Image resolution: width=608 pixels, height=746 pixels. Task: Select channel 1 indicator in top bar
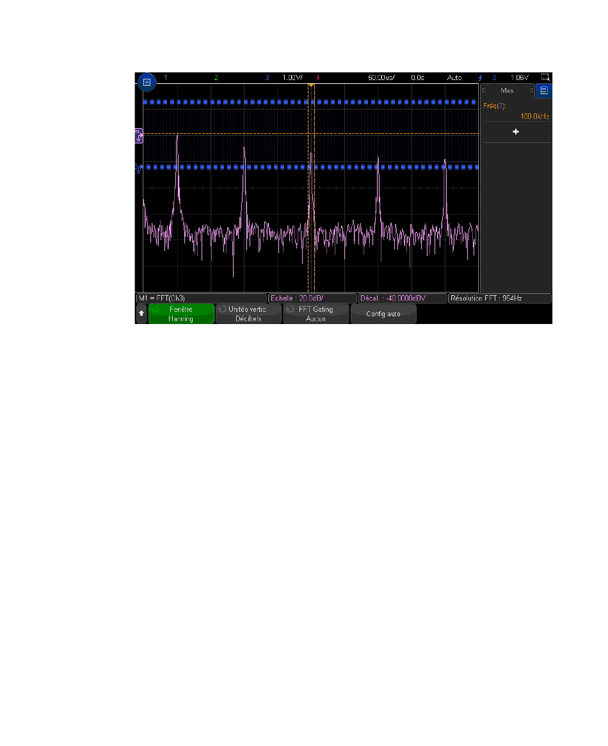pos(165,77)
